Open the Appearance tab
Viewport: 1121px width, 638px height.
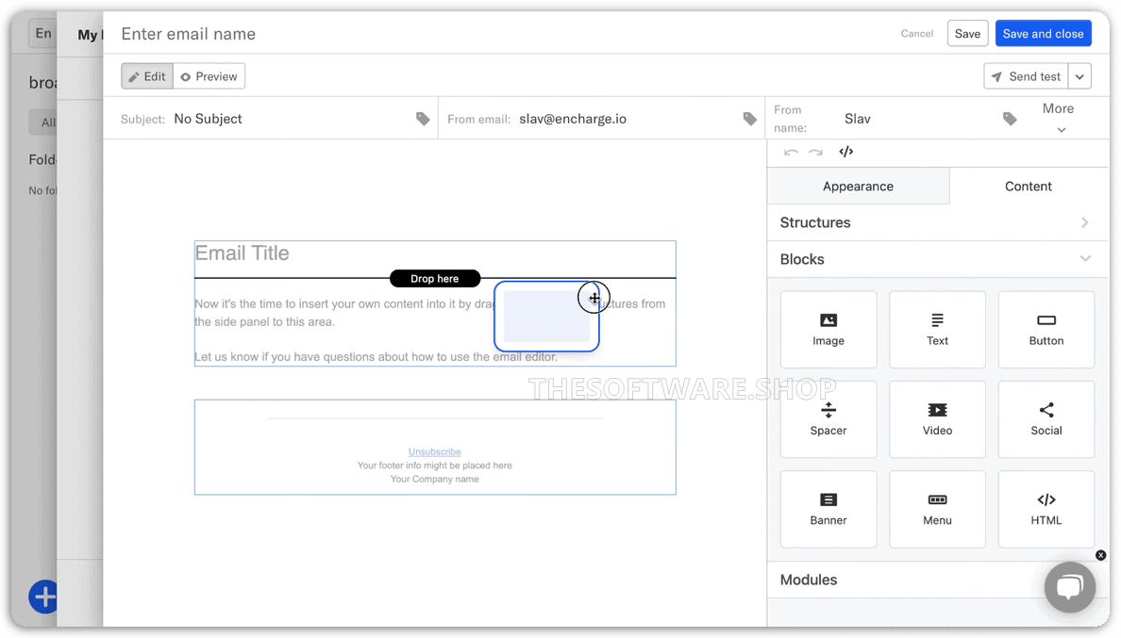tap(858, 187)
